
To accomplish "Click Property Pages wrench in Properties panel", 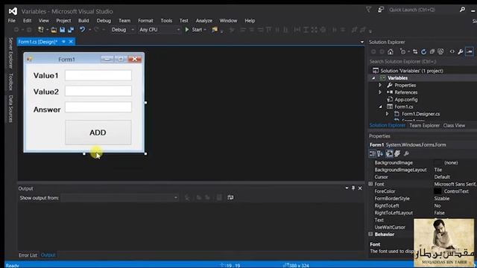I will 406,154.
